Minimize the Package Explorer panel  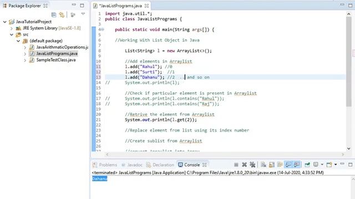pyautogui.click(x=74, y=5)
